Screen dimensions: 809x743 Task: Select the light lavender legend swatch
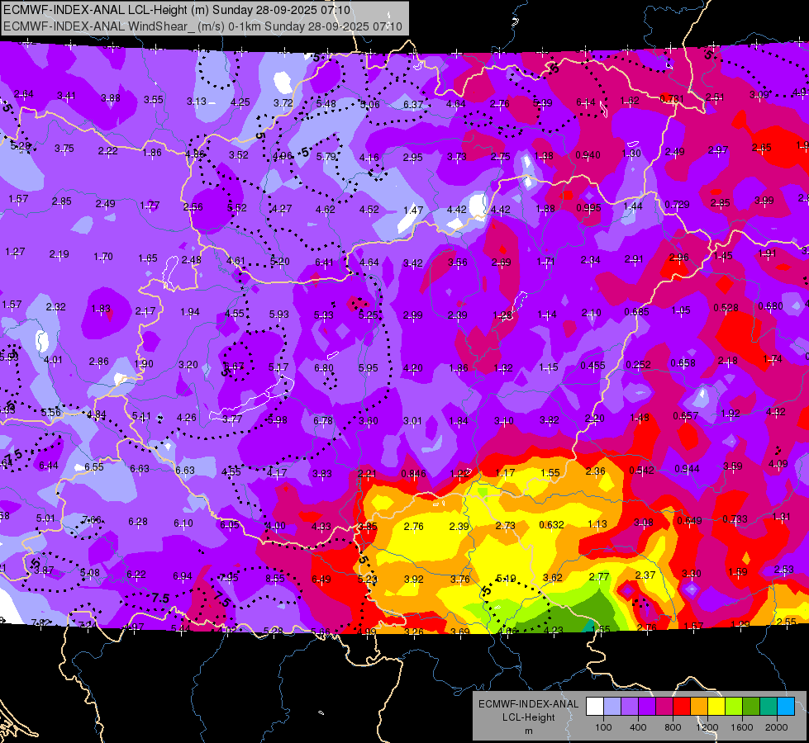point(612,707)
